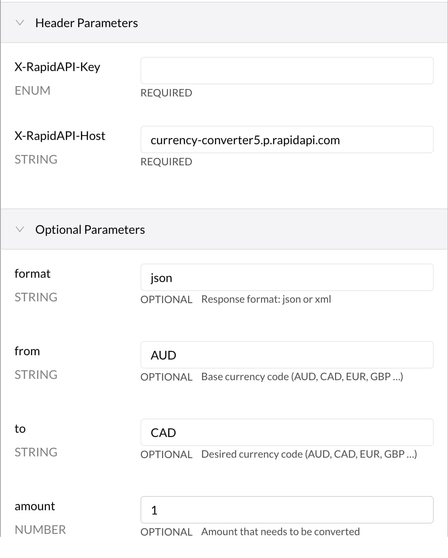Image resolution: width=448 pixels, height=558 pixels.
Task: Click the X-RapidAPI-Key input field
Action: [x=287, y=71]
